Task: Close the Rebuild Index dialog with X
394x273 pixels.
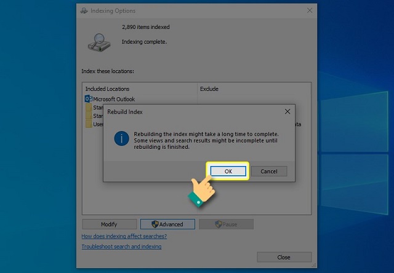Action: coord(287,111)
